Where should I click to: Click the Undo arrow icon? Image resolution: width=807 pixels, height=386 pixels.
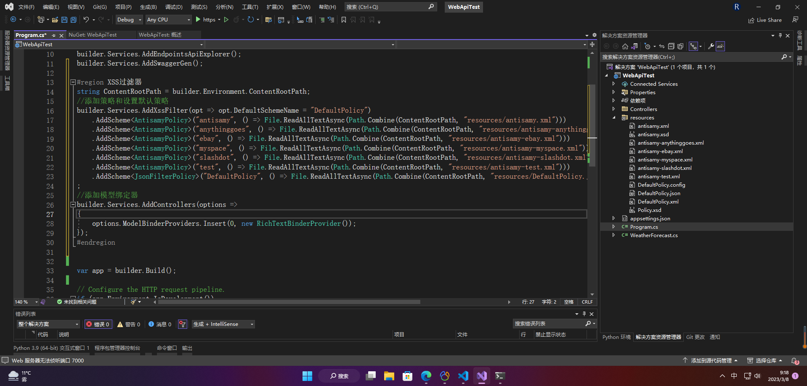pyautogui.click(x=86, y=20)
